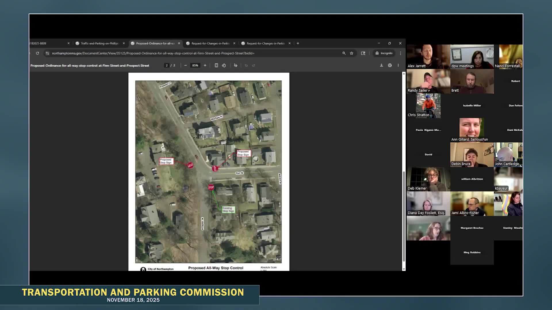Image resolution: width=552 pixels, height=310 pixels.
Task: Click the Incognito badge indicator
Action: tap(384, 53)
